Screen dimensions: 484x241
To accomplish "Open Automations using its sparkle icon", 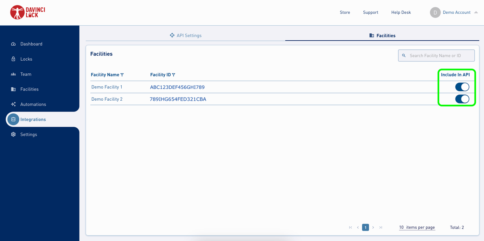I will (x=13, y=104).
